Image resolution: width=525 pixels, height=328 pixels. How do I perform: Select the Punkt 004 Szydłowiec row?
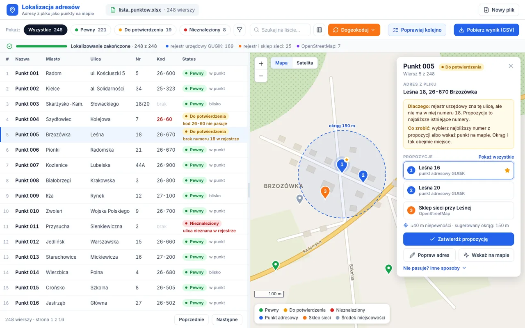click(124, 119)
